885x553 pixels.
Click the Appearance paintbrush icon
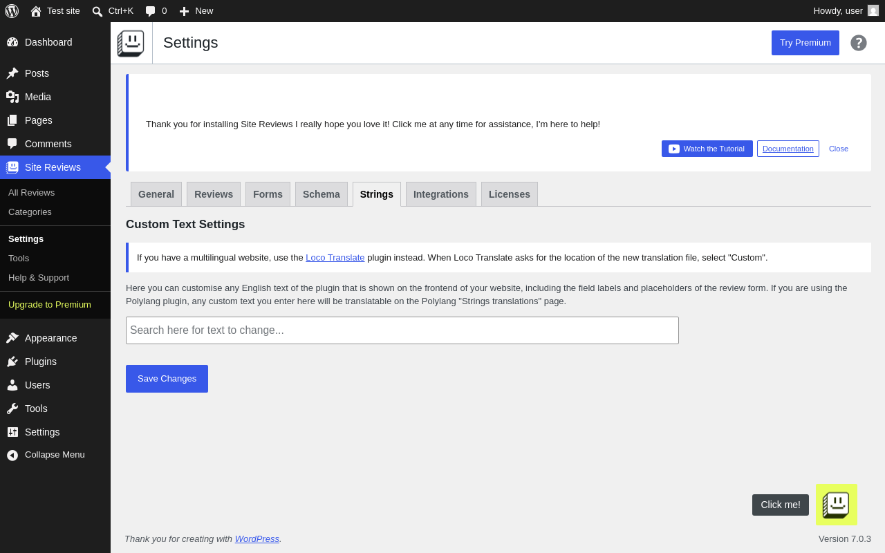click(x=12, y=338)
